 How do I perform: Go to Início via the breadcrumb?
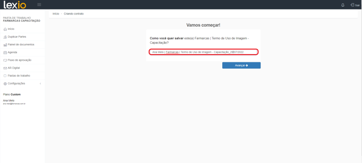tap(56, 14)
